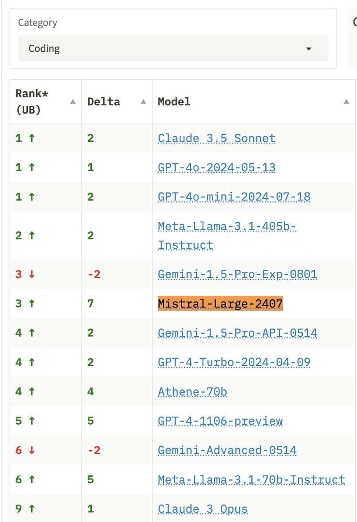Open the Gemini-1.5-Pro-API-0514 link
Screen dimensions: 357x522
[x=237, y=333]
